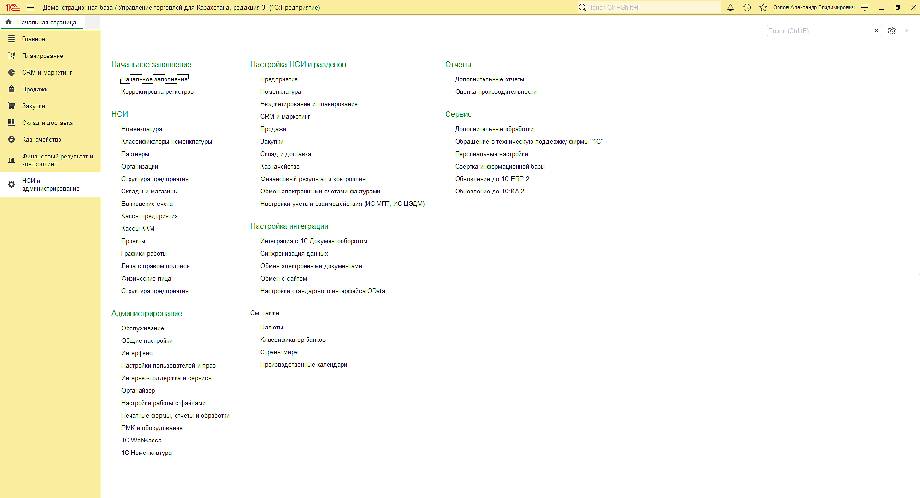
Task: Click the Главное section icon
Action: 12,39
